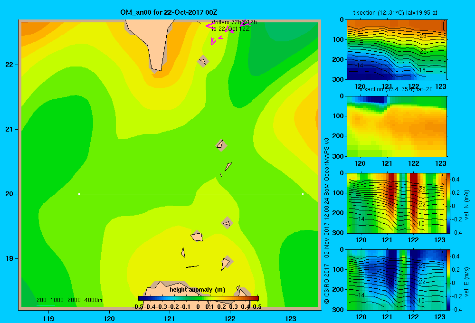Viewport: 475px width, 323px height.
Task: Click the -0.5 value on the height anomaly scale
Action: coord(138,307)
